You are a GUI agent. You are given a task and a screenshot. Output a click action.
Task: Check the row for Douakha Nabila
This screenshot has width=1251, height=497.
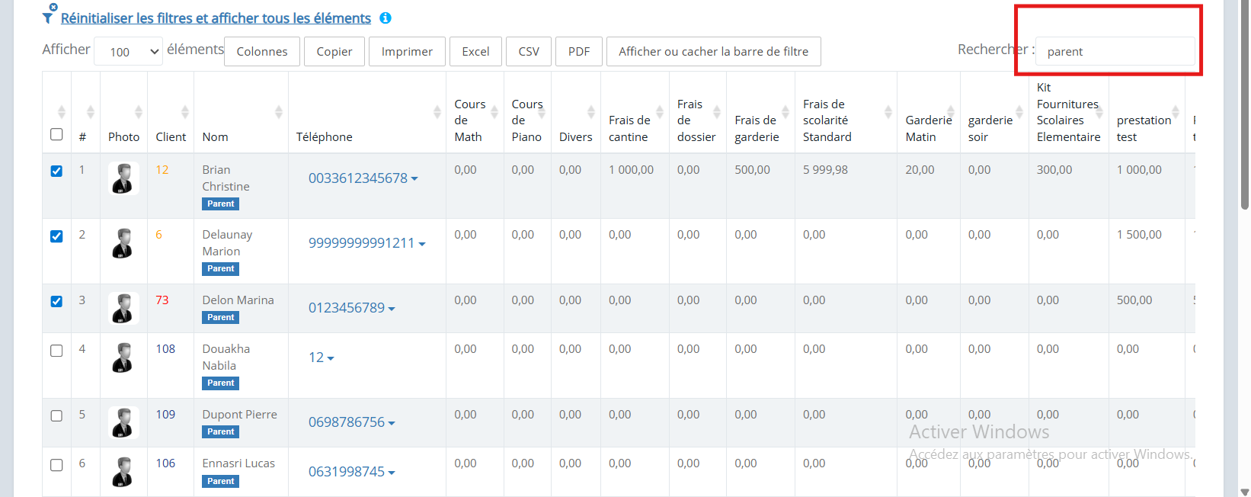[x=56, y=351]
